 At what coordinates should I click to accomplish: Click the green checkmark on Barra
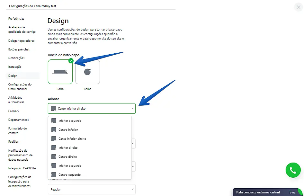point(71,61)
